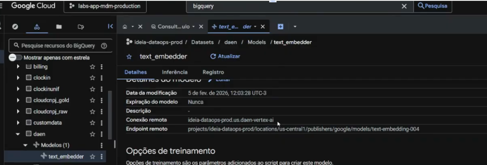Viewport: 487px width, 165px height.
Task: Click the Google Cloud logo
Action: pos(33,6)
